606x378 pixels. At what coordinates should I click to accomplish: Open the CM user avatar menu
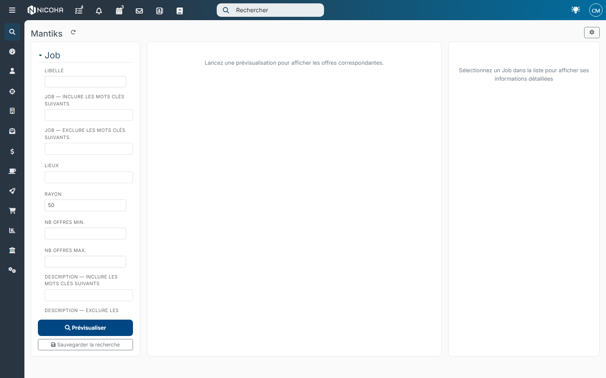(x=596, y=10)
